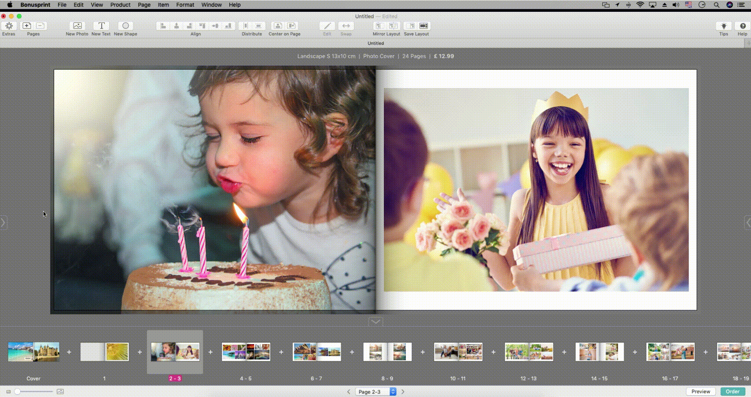The height and width of the screenshot is (397, 751).
Task: Open the Help question mark button
Action: [743, 26]
